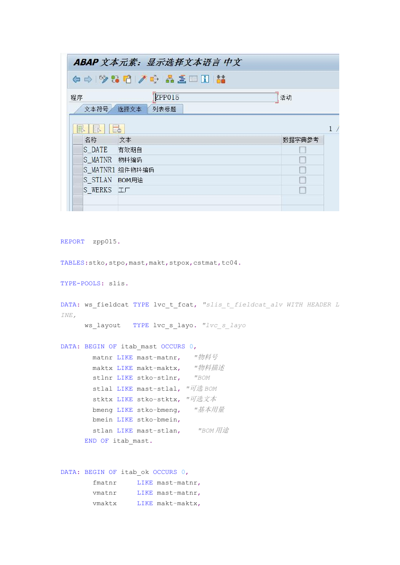
Task: Click the S_WERKS name cell
Action: pos(100,190)
